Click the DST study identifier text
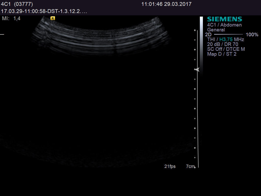This screenshot has width=261, height=196. (x=44, y=11)
